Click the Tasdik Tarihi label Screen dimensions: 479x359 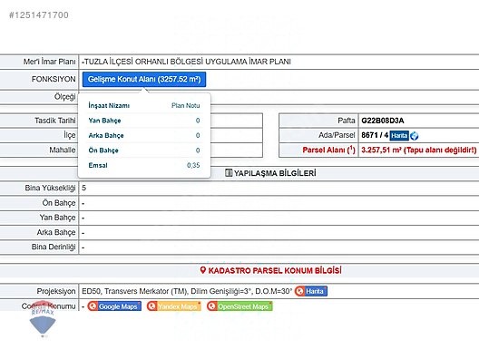pos(55,121)
